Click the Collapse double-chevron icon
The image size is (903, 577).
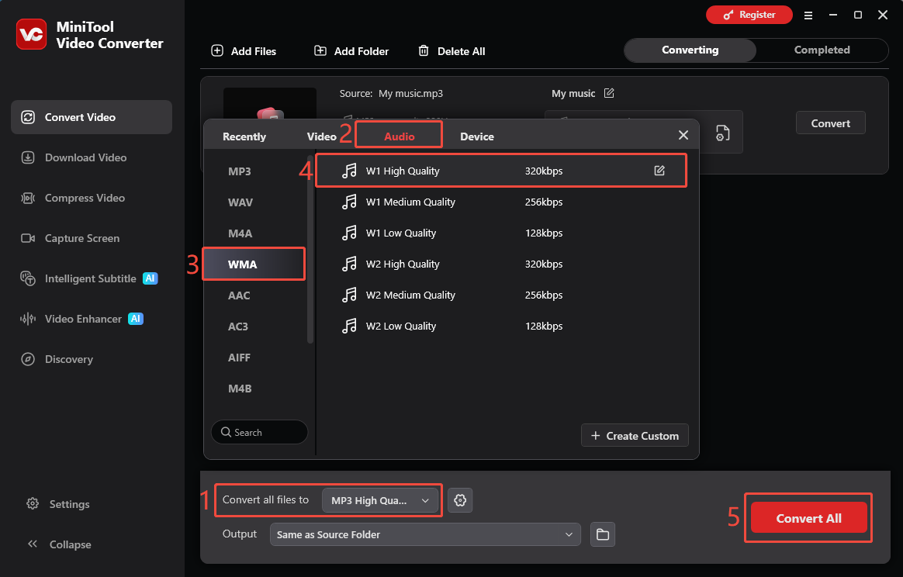(x=33, y=544)
